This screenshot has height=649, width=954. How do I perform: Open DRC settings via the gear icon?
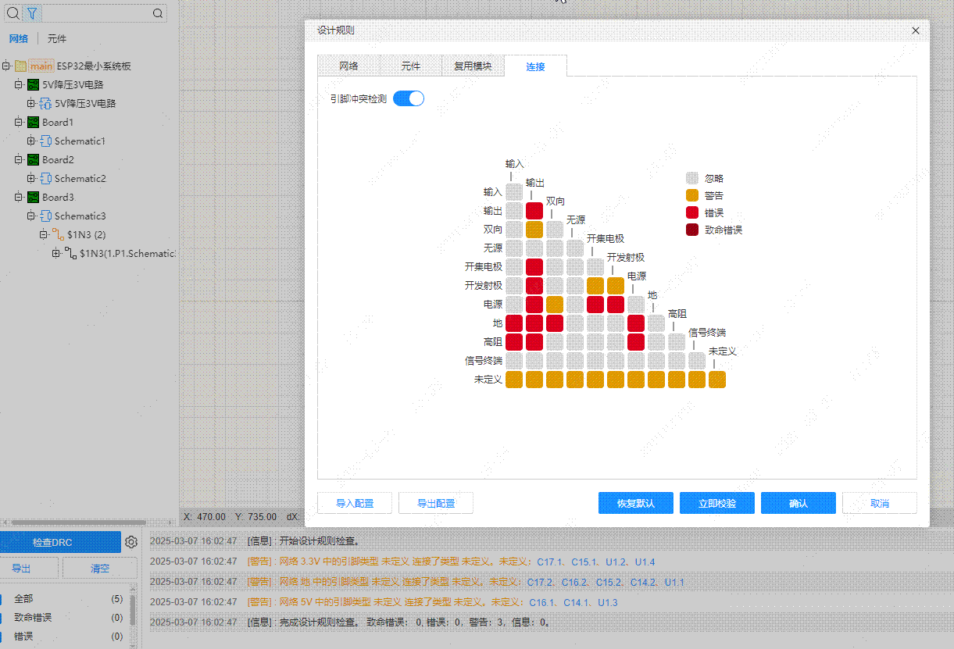[x=131, y=542]
